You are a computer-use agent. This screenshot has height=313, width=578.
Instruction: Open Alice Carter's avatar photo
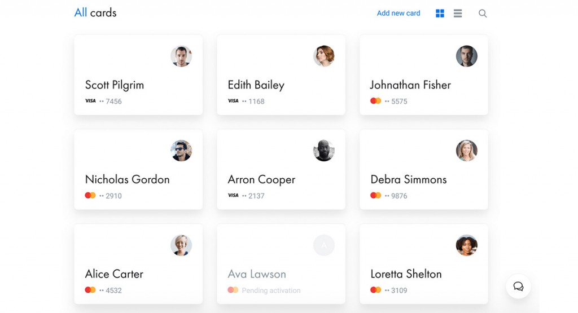181,245
